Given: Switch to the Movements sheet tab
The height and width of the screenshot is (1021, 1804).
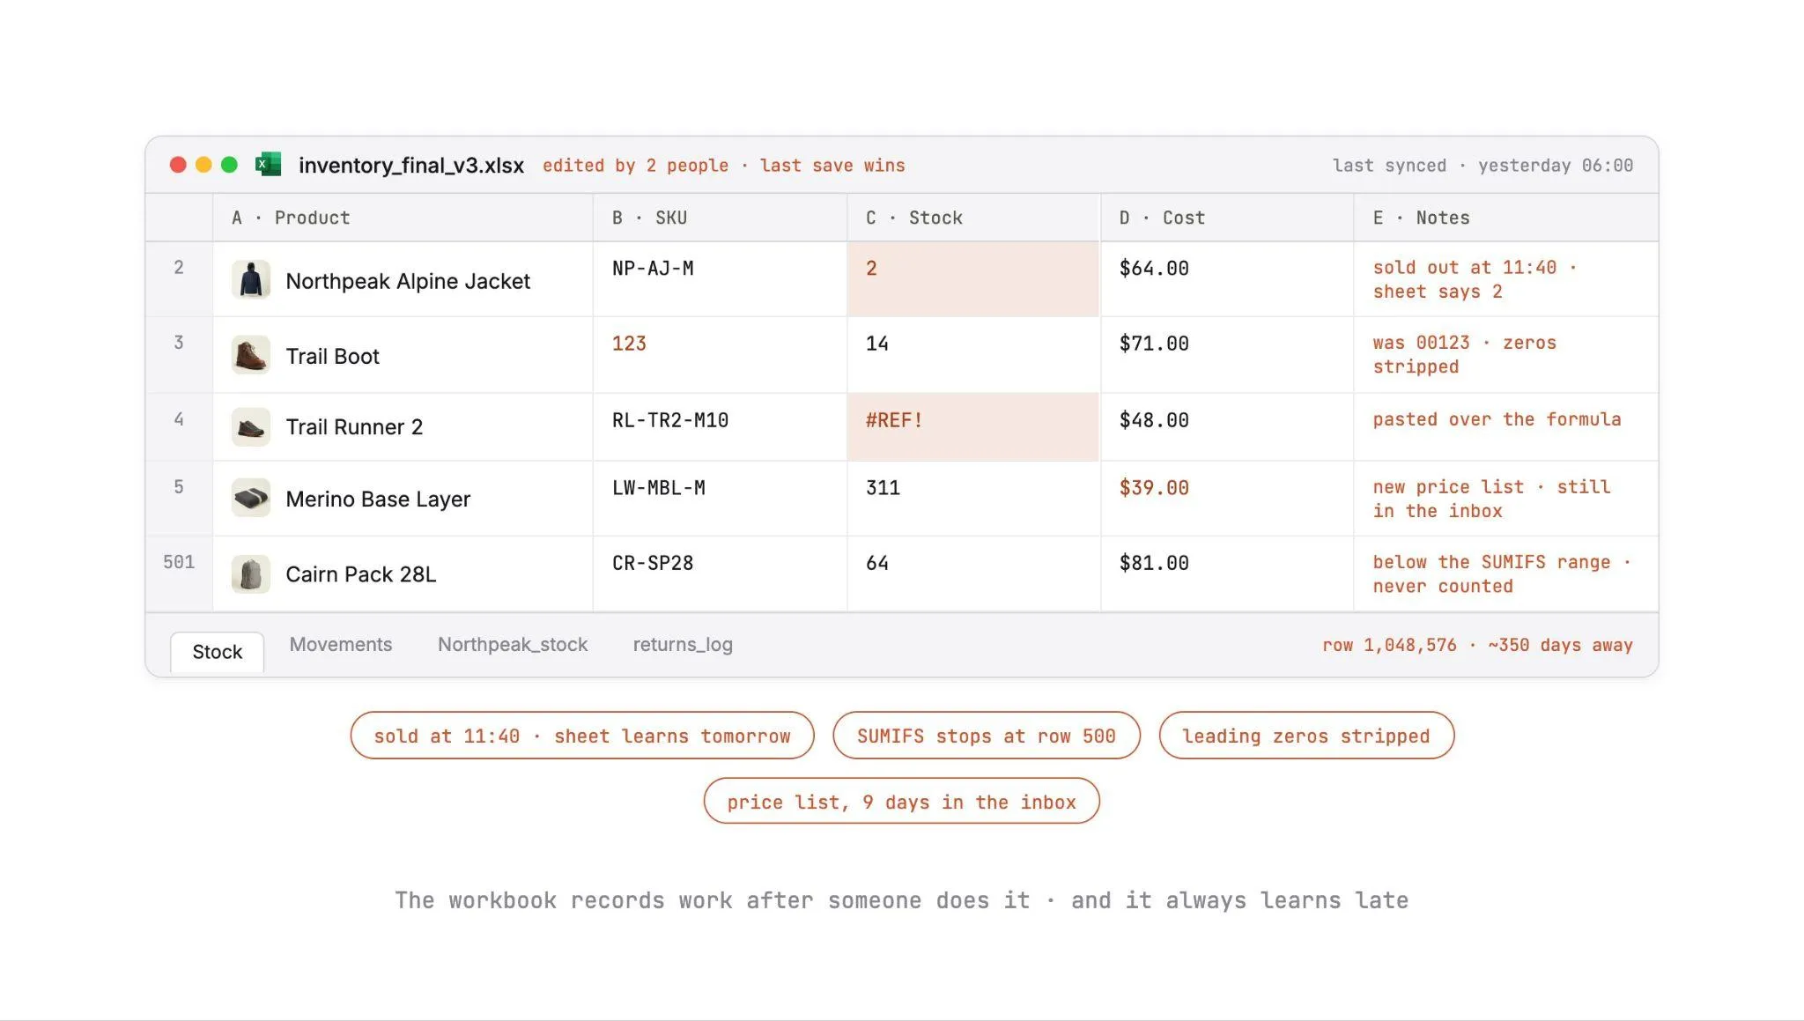Looking at the screenshot, I should pos(341,645).
